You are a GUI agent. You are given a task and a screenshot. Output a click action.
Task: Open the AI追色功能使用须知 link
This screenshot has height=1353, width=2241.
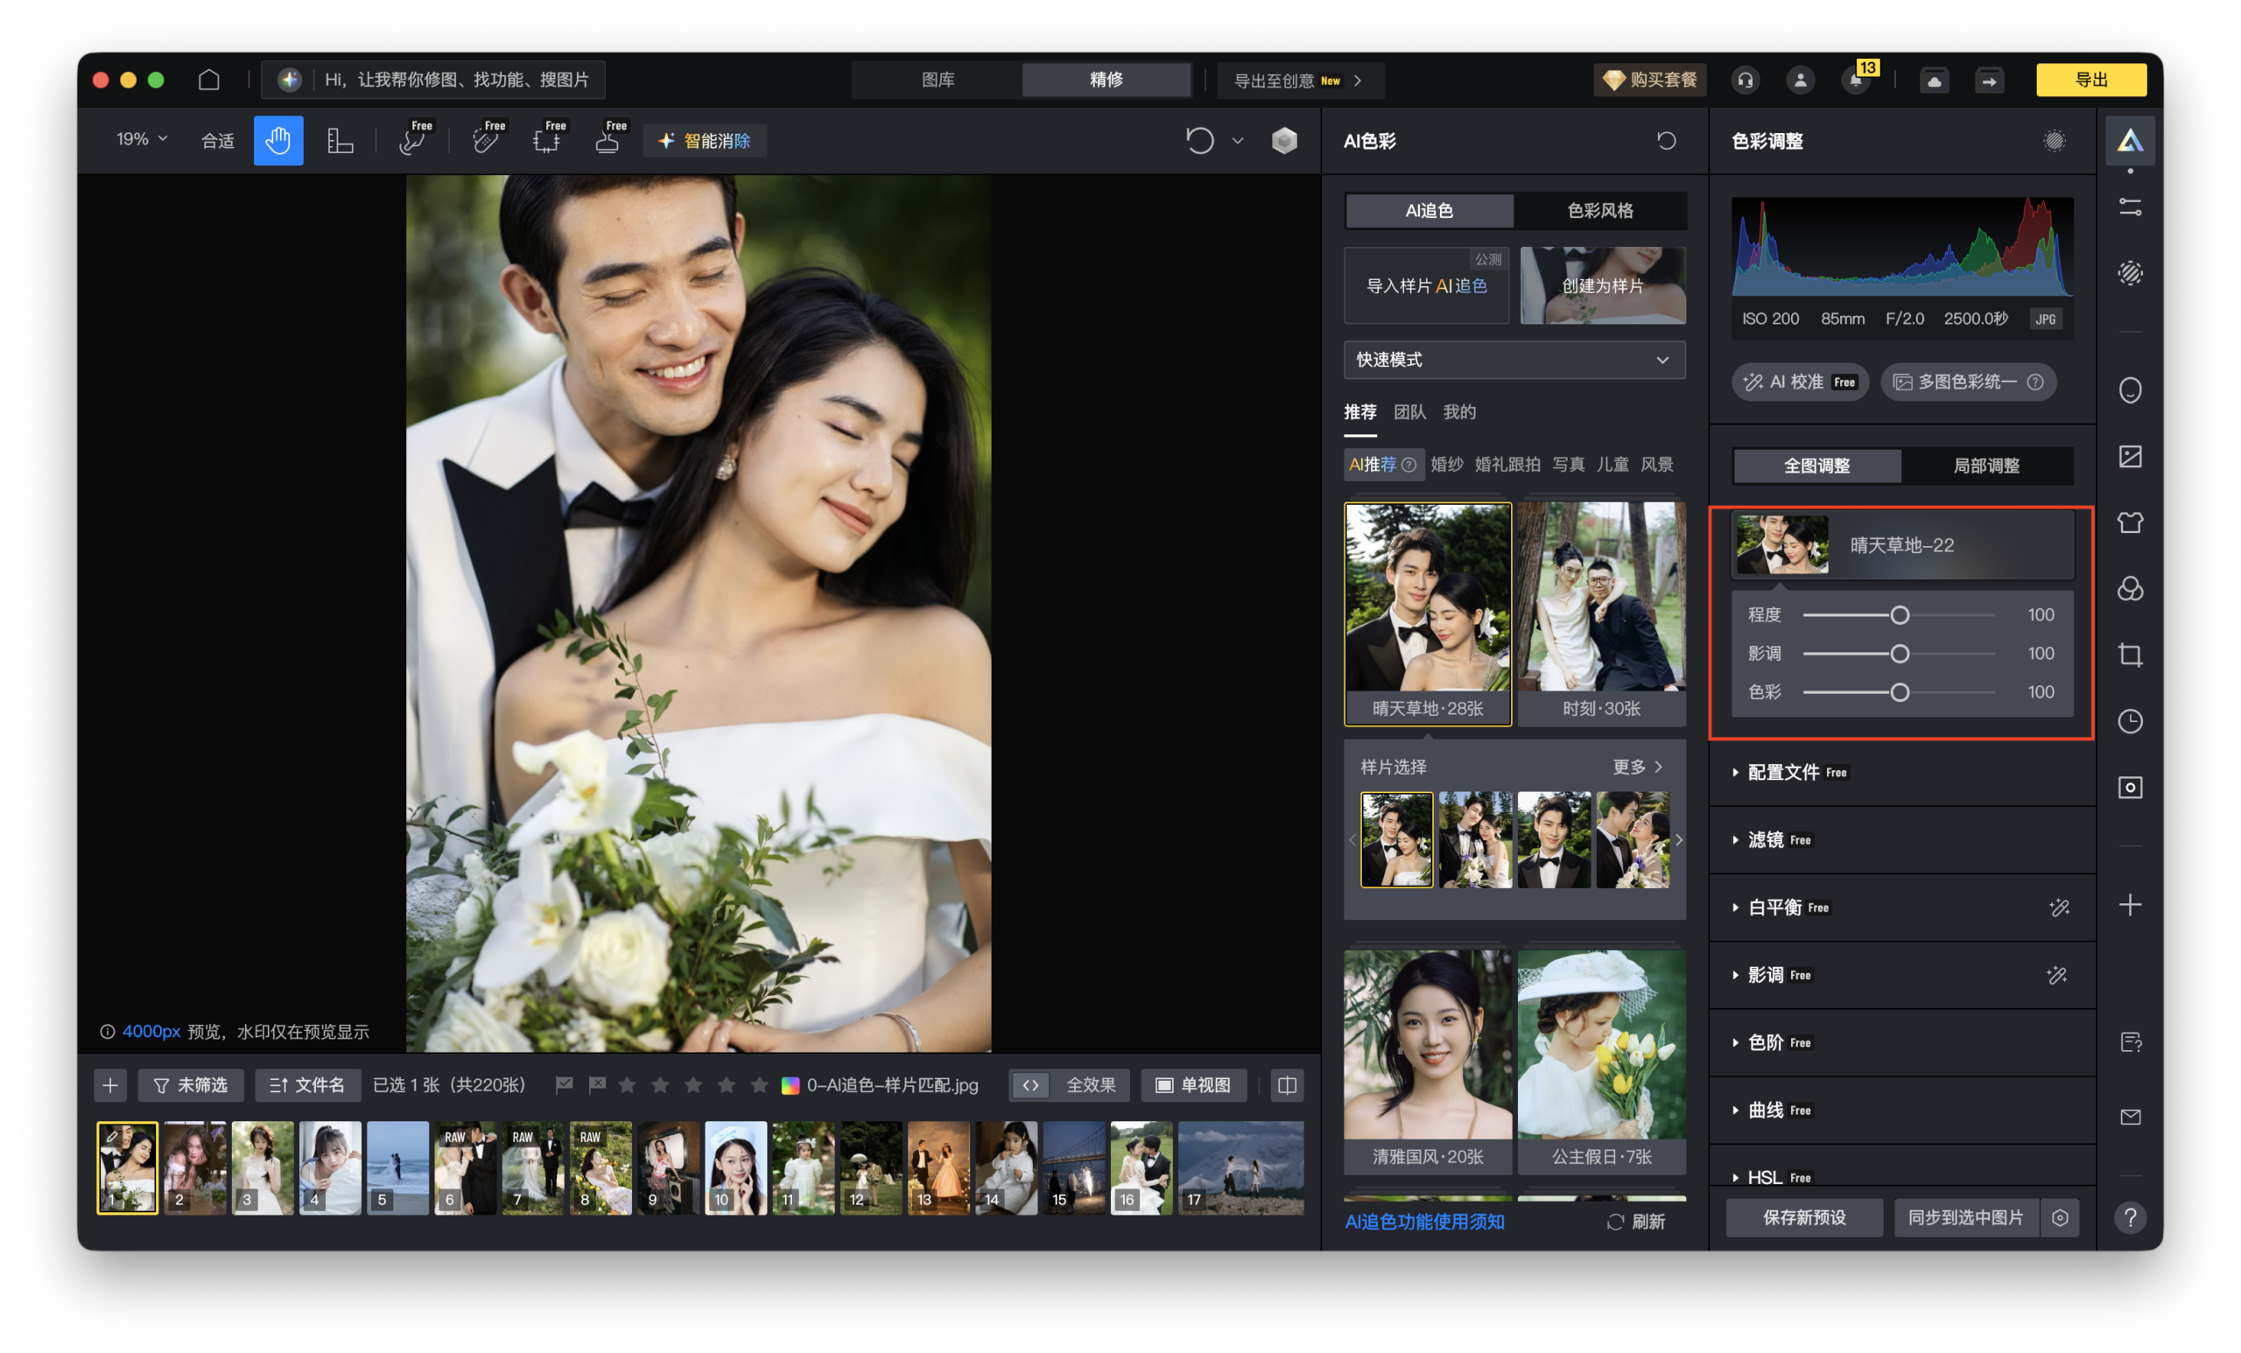pos(1424,1221)
